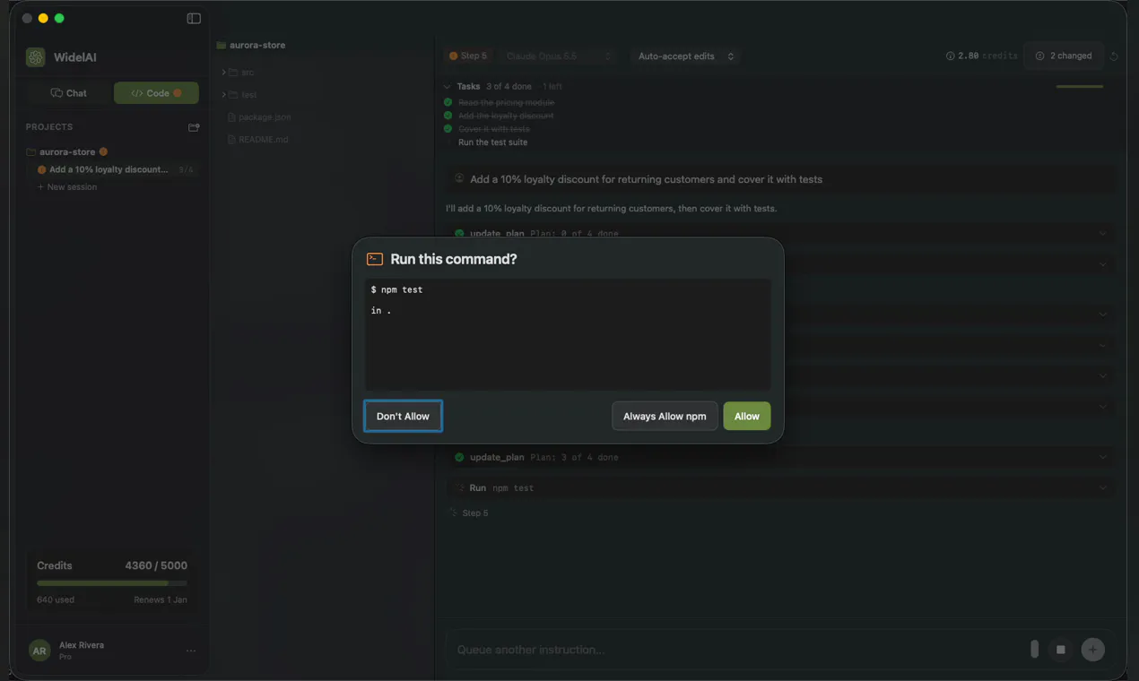Screen dimensions: 1139x681
Task: Click the 2.80 credits info indicator
Action: pyautogui.click(x=982, y=56)
